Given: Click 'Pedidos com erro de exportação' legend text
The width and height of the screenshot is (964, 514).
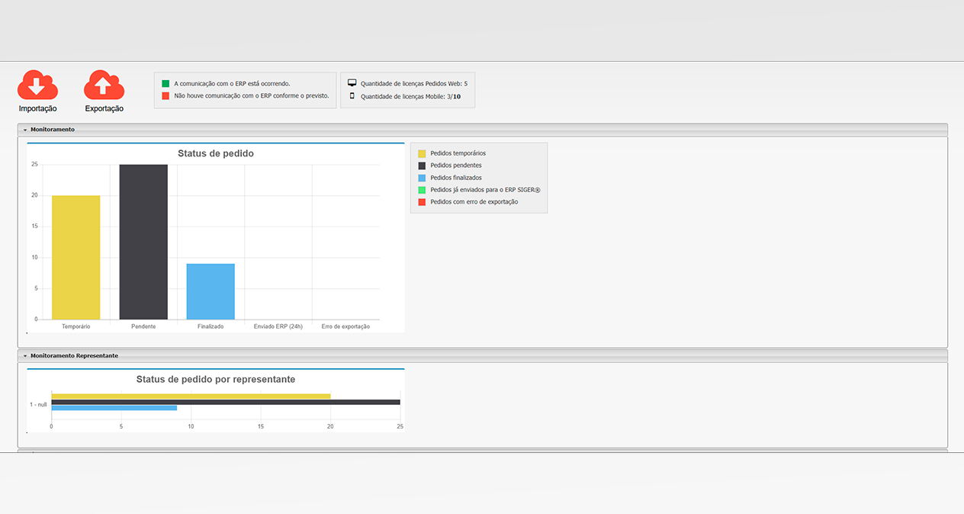Looking at the screenshot, I should 474,202.
